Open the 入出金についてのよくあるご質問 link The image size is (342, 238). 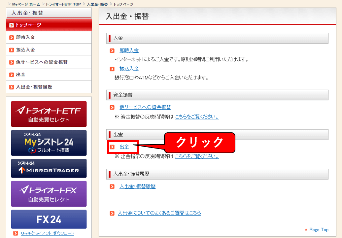click(159, 213)
